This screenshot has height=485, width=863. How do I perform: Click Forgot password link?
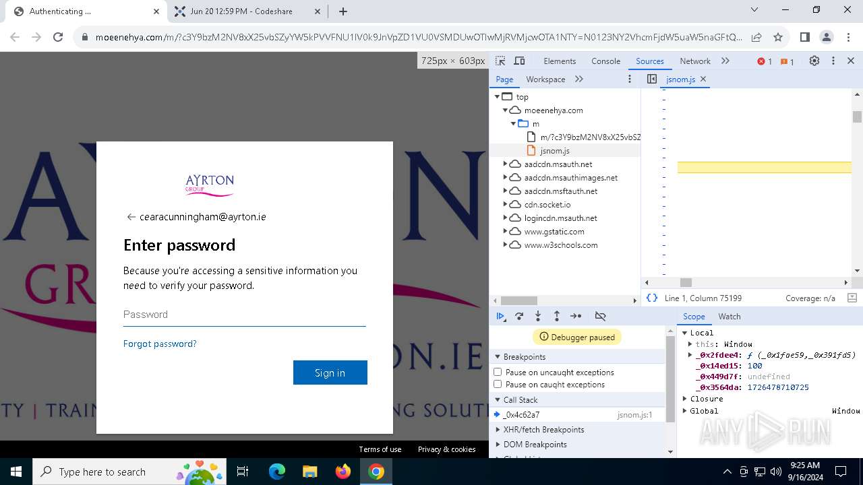(x=160, y=344)
